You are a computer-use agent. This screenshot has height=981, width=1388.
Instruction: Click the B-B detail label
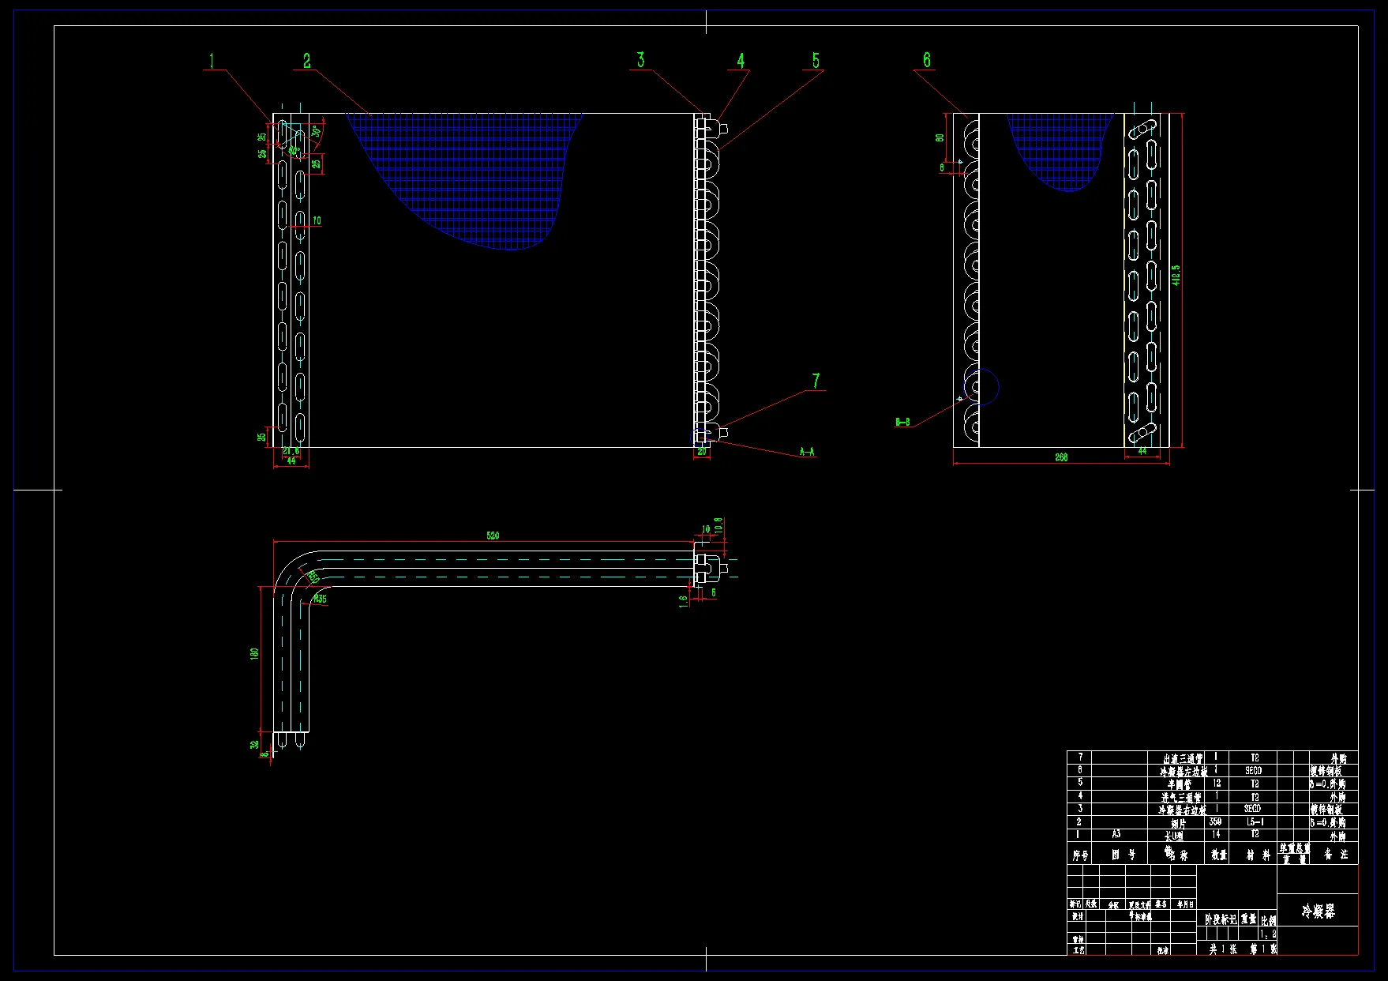(x=902, y=422)
